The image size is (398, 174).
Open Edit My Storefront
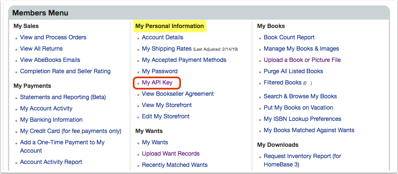166,117
